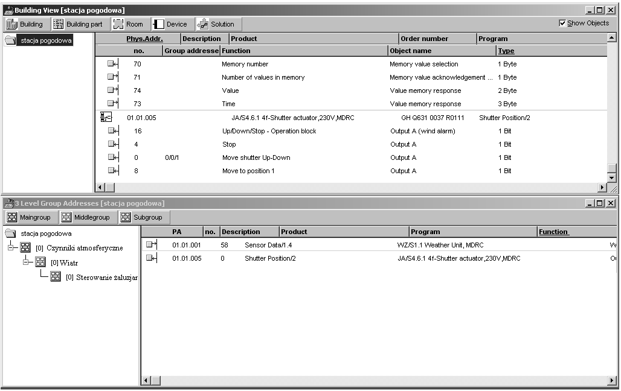Sort by Phys.Addr. column header

[x=144, y=39]
